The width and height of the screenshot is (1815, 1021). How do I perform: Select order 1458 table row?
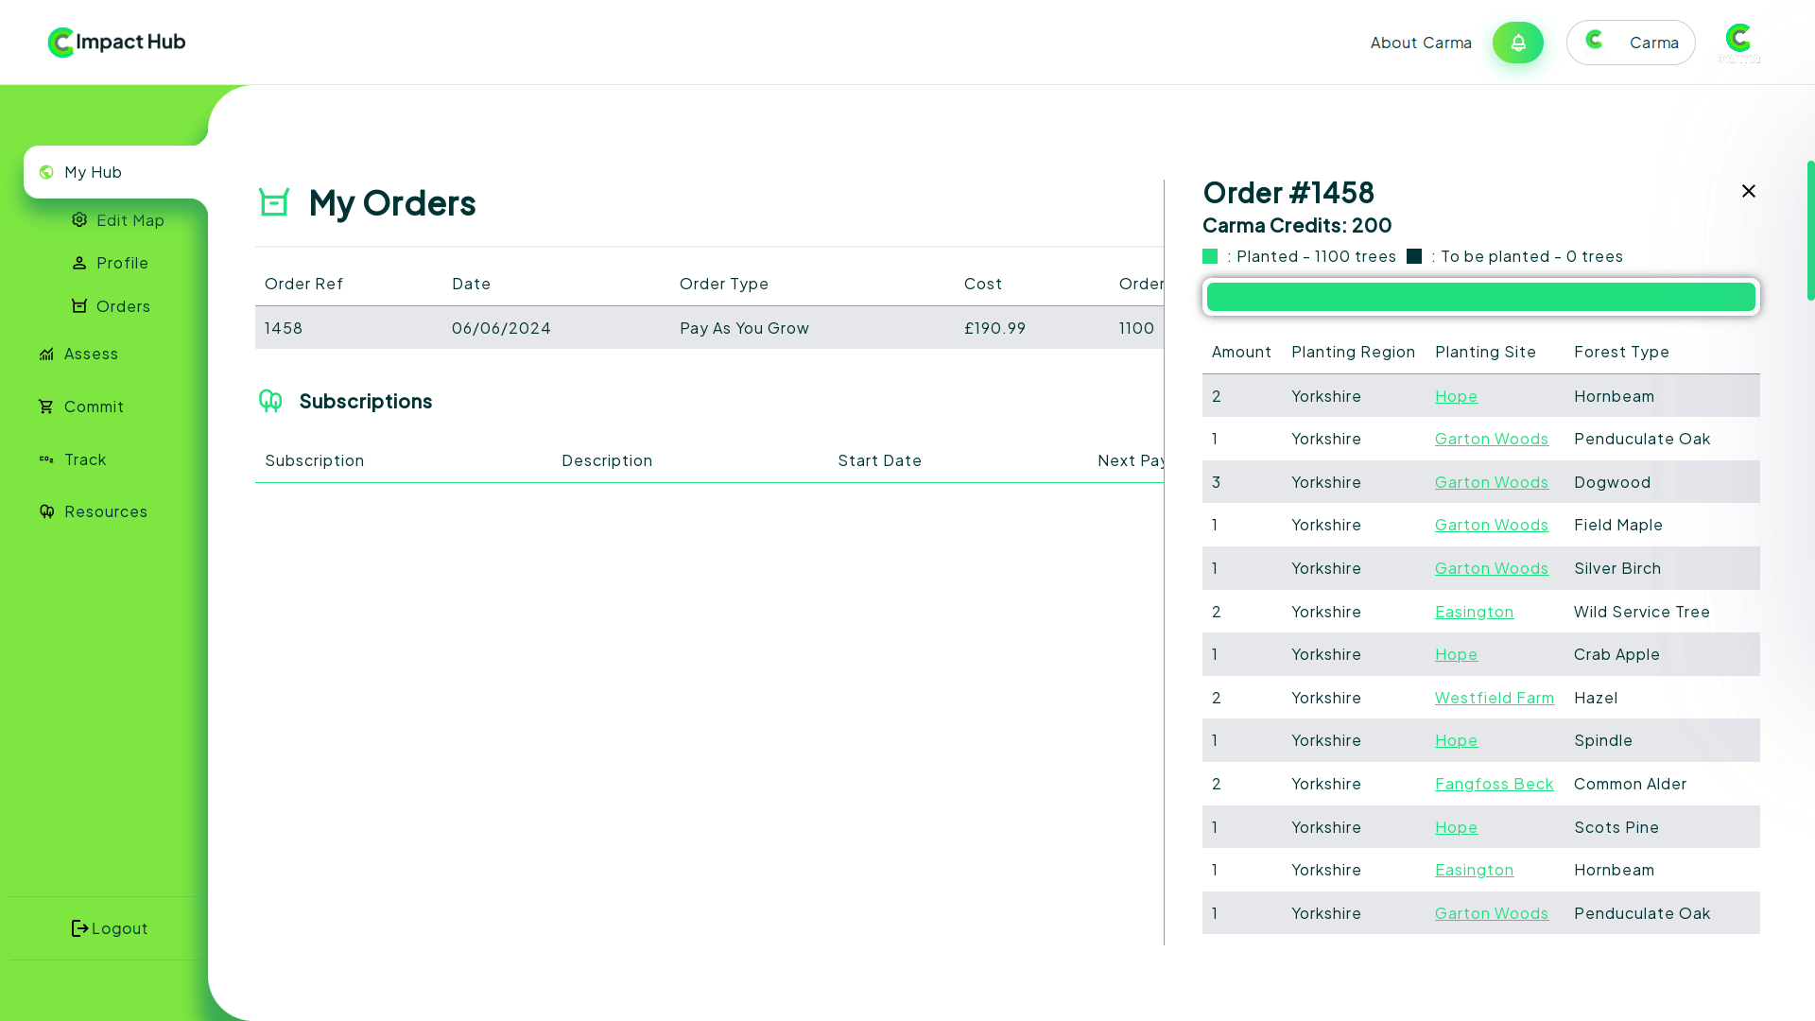tap(709, 328)
